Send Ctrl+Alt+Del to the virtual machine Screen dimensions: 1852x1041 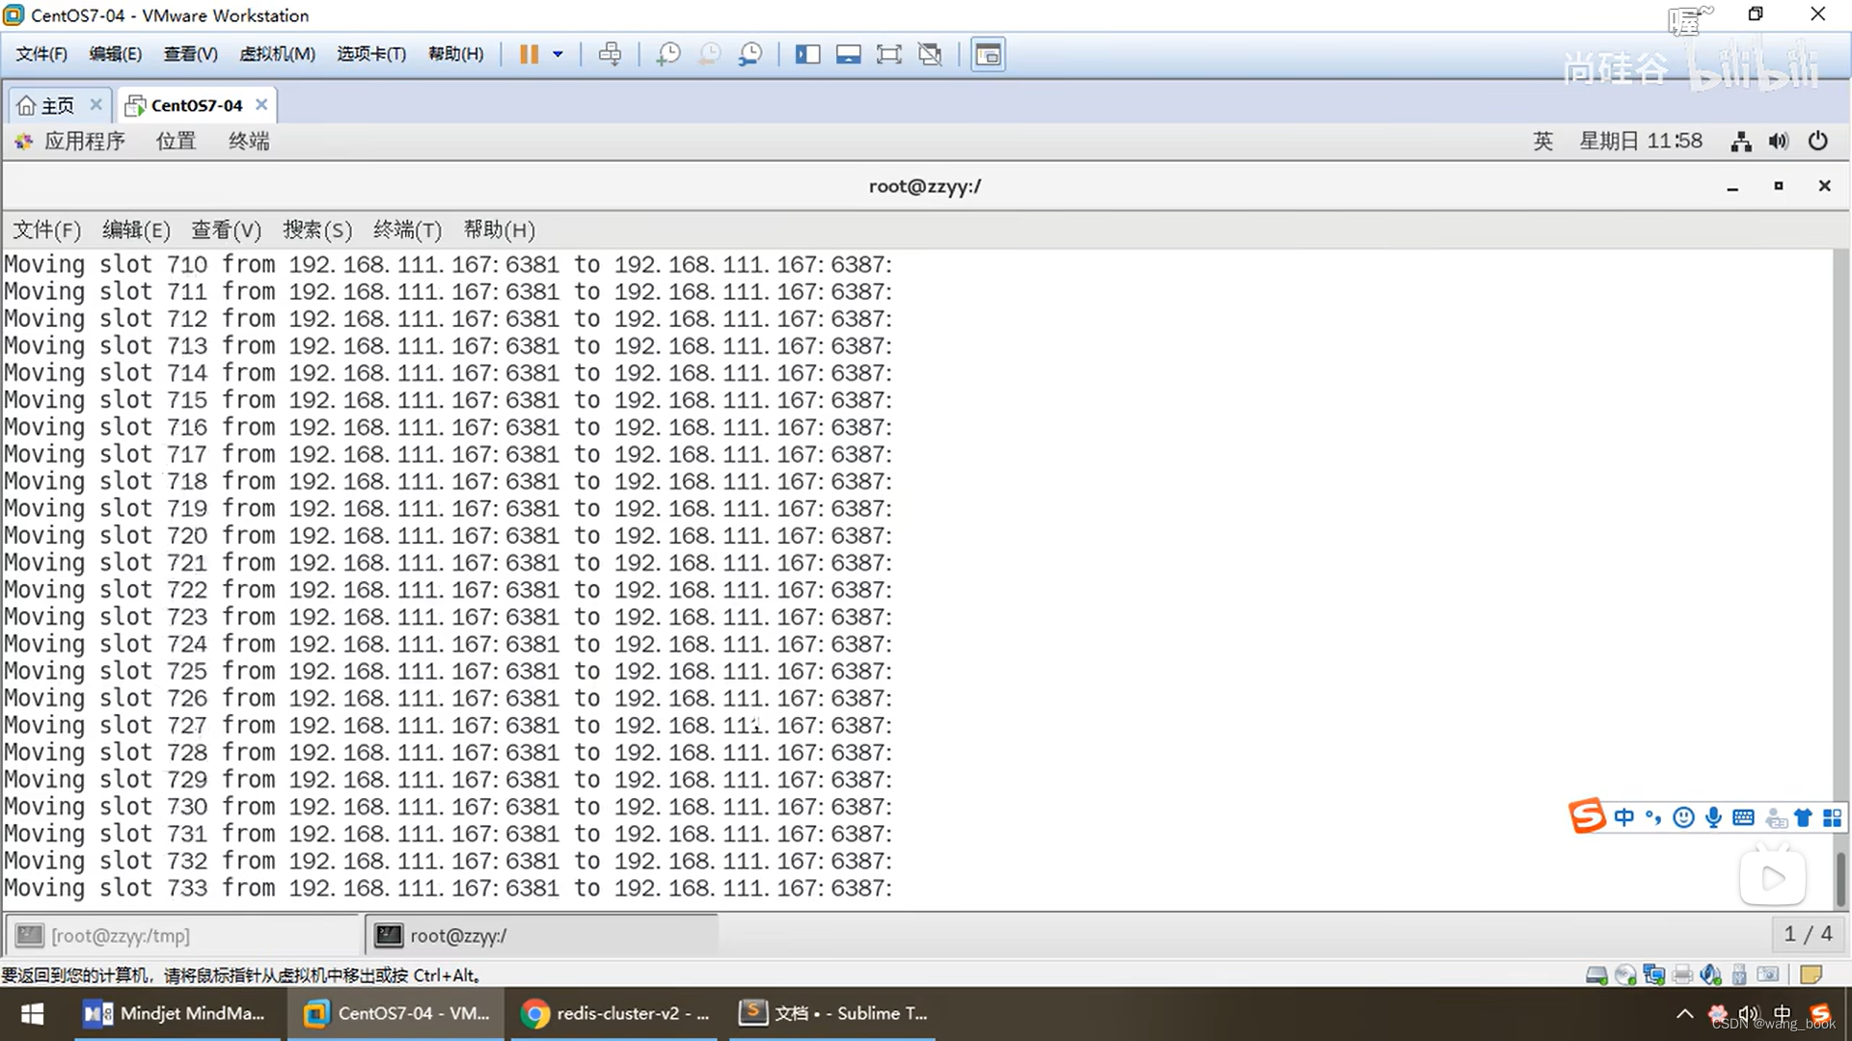click(x=610, y=54)
